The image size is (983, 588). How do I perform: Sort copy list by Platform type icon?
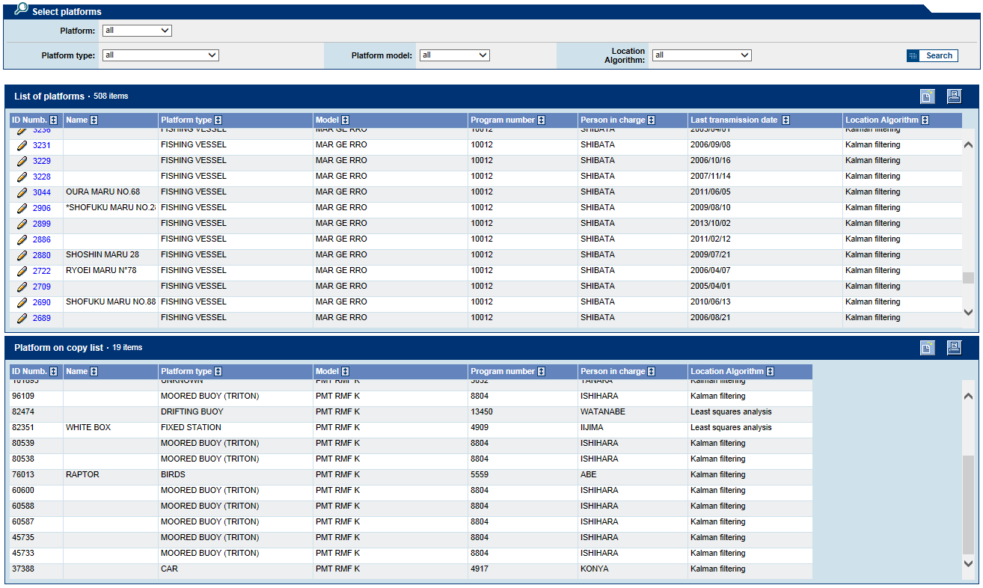pyautogui.click(x=218, y=372)
